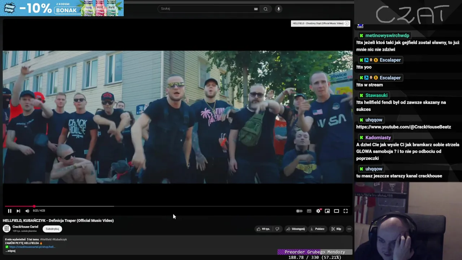Viewport: 462px width, 260px height.
Task: Click the #Kubańczyk hashtag
Action: [x=60, y=239]
